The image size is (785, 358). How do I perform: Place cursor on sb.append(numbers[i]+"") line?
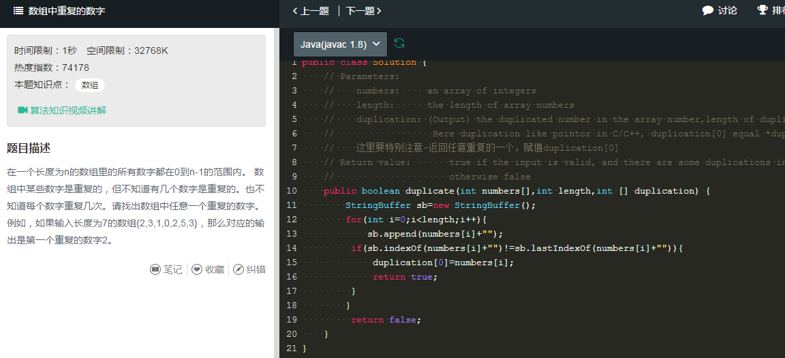435,234
